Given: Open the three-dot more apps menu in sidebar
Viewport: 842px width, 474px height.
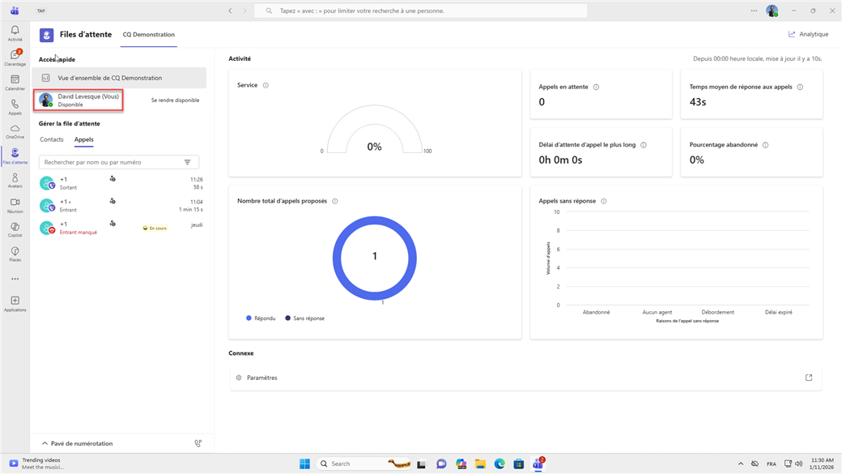Looking at the screenshot, I should coord(15,279).
